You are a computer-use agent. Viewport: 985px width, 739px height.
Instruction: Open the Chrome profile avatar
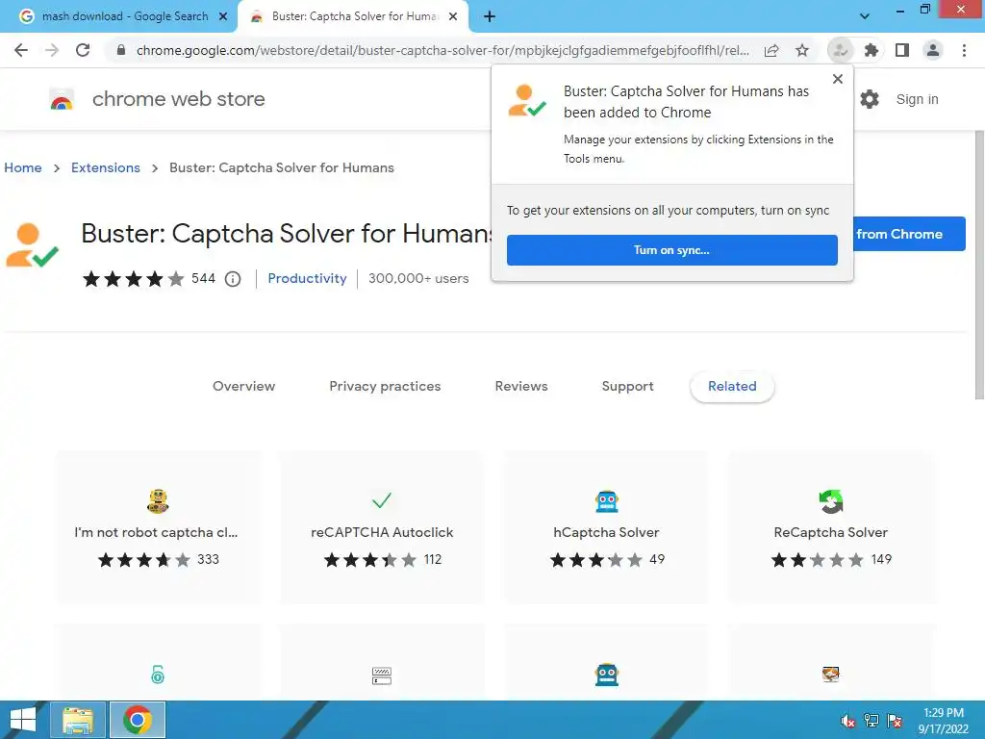tap(933, 50)
